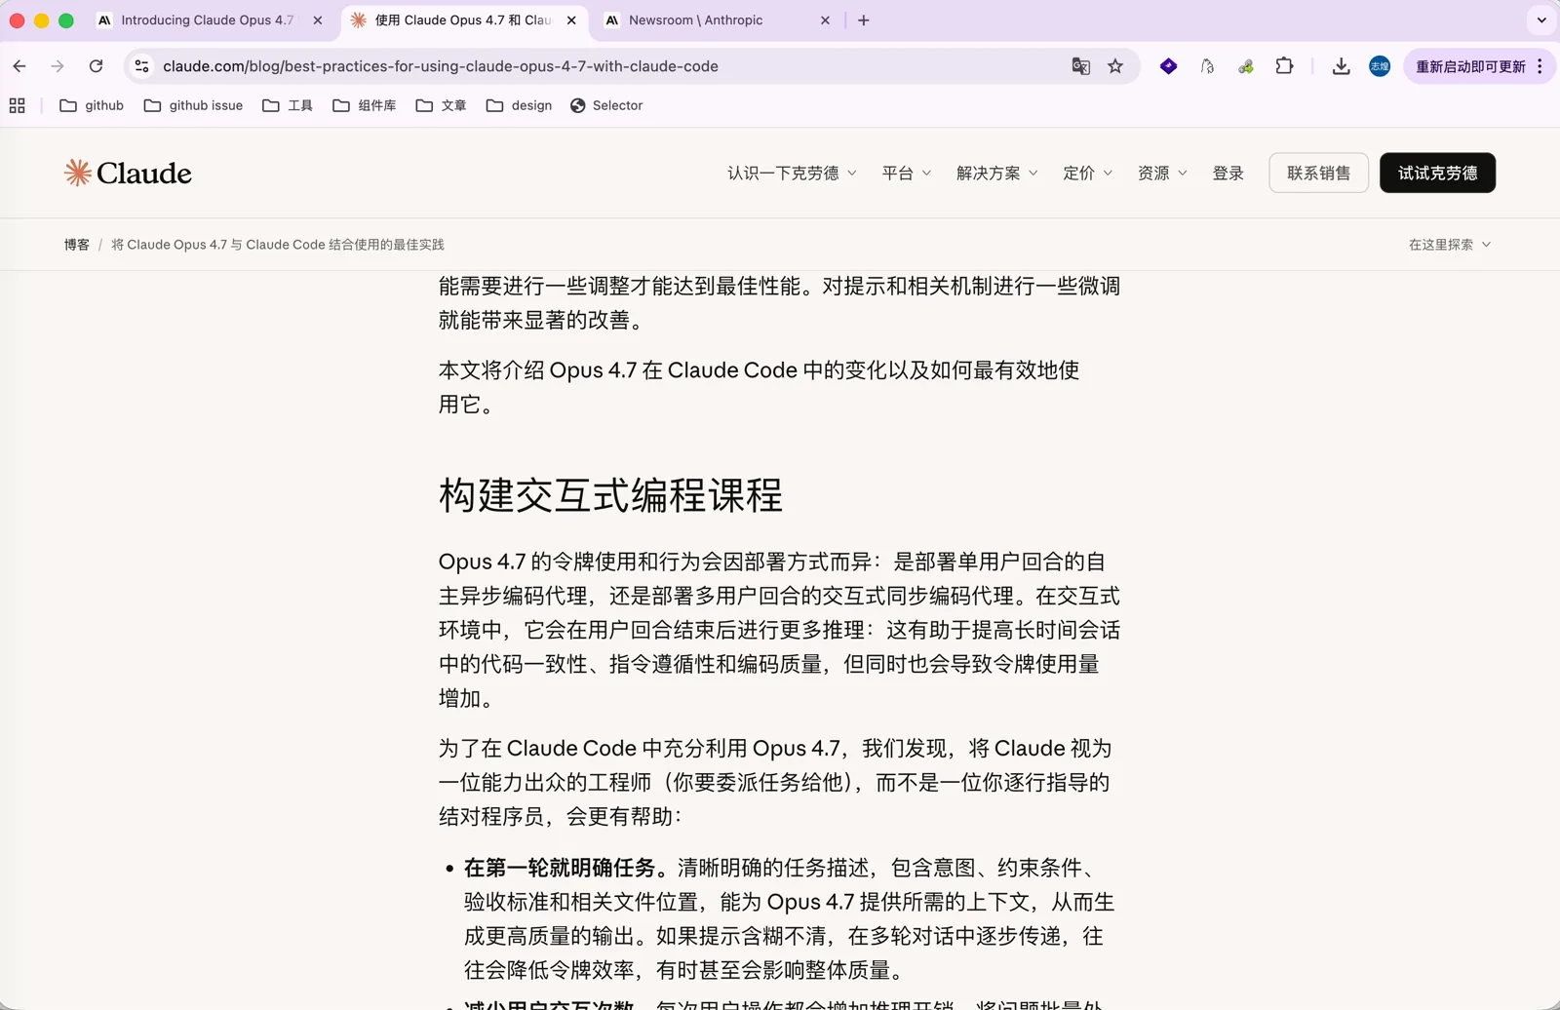Expand 平台 menu
The width and height of the screenshot is (1560, 1010).
(x=906, y=173)
